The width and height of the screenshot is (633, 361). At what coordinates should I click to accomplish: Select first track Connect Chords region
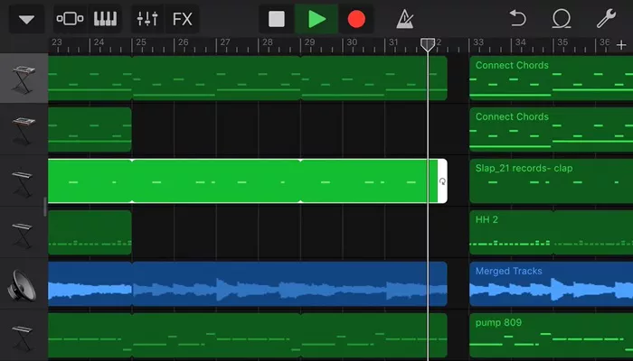click(552, 79)
